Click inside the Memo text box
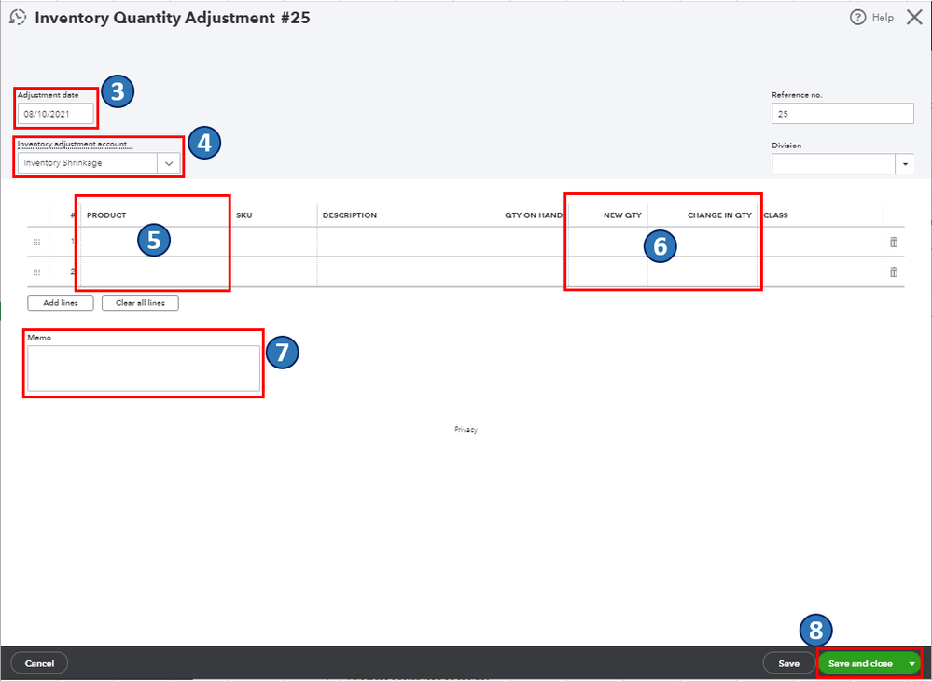Viewport: 932px width, 681px height. pyautogui.click(x=144, y=368)
